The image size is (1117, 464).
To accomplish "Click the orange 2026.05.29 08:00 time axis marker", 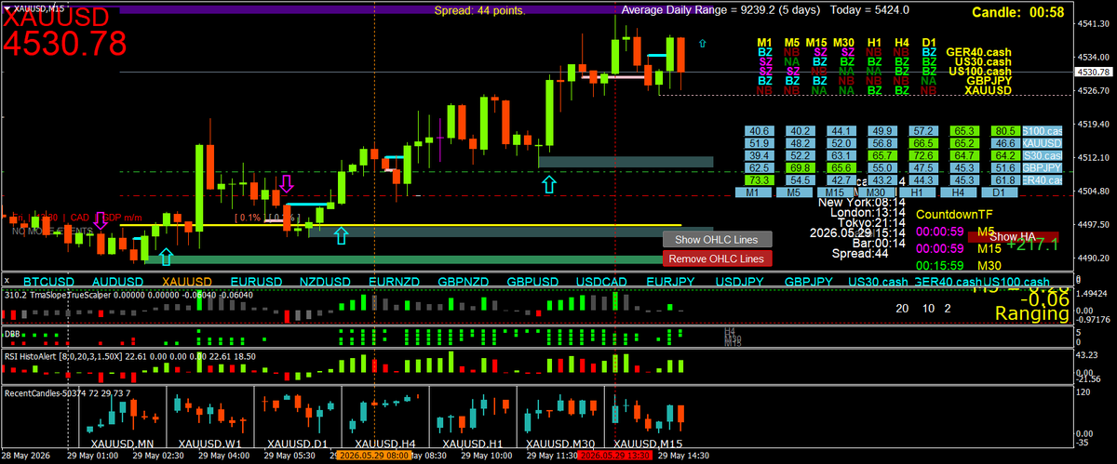I will click(373, 457).
